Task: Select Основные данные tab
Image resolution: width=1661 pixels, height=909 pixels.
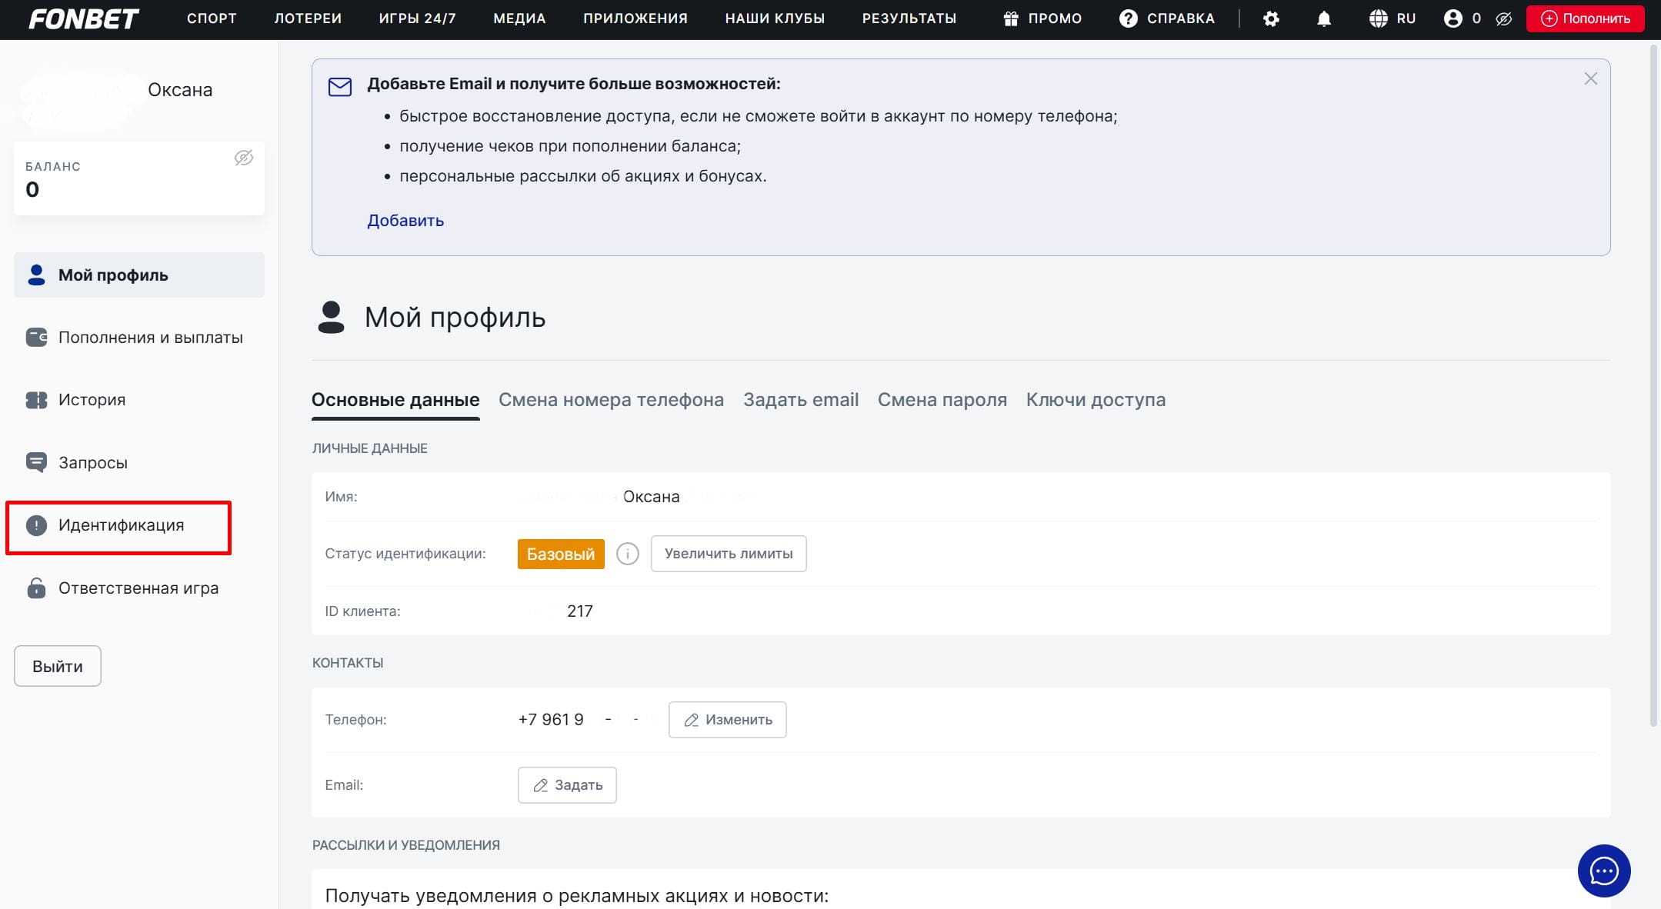Action: (x=395, y=400)
